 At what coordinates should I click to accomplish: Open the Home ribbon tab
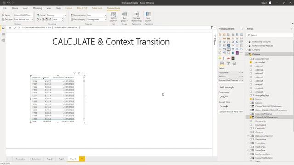tap(15, 8)
